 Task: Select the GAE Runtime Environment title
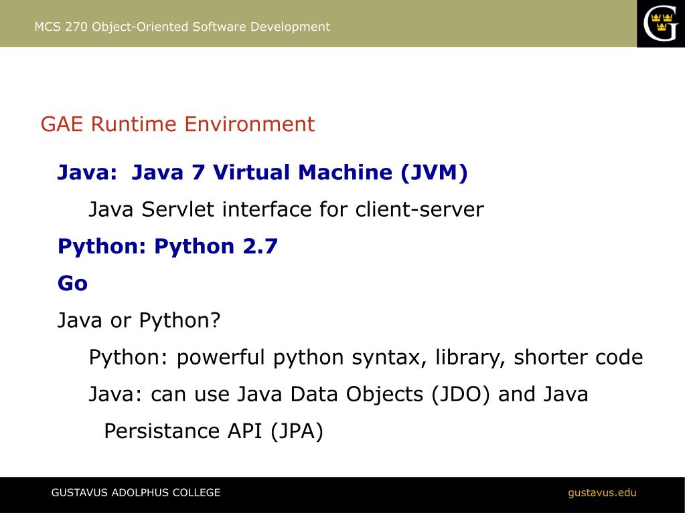pos(177,124)
